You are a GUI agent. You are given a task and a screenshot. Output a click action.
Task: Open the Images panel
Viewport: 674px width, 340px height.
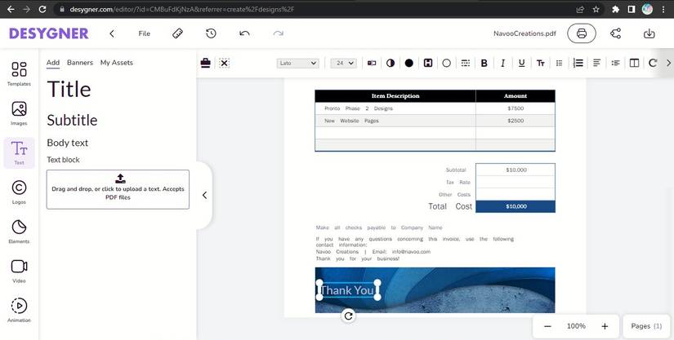point(19,113)
